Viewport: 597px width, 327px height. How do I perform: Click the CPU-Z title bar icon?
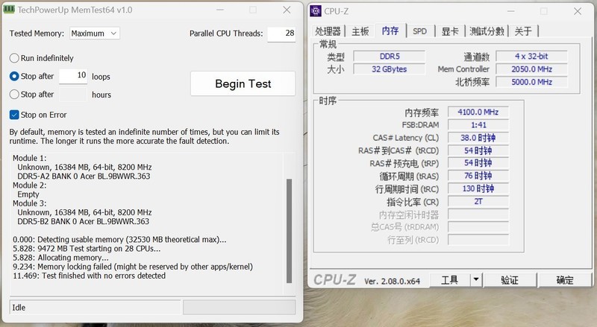[316, 11]
